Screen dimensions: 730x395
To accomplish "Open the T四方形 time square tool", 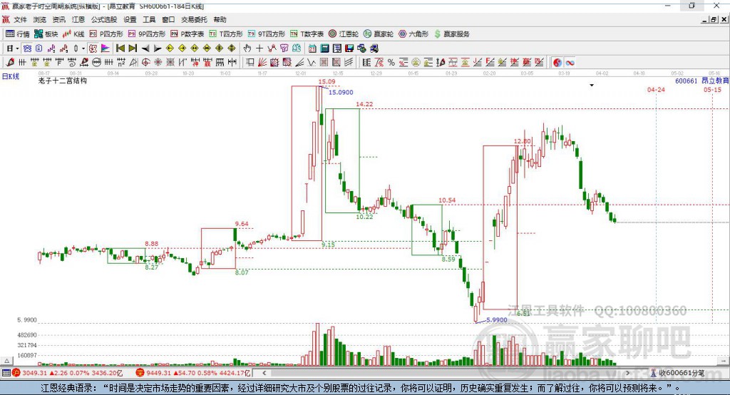I will [x=226, y=34].
